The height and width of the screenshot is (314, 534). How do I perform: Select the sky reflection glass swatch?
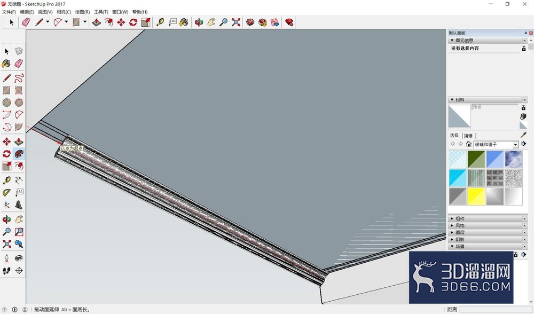[x=513, y=159]
